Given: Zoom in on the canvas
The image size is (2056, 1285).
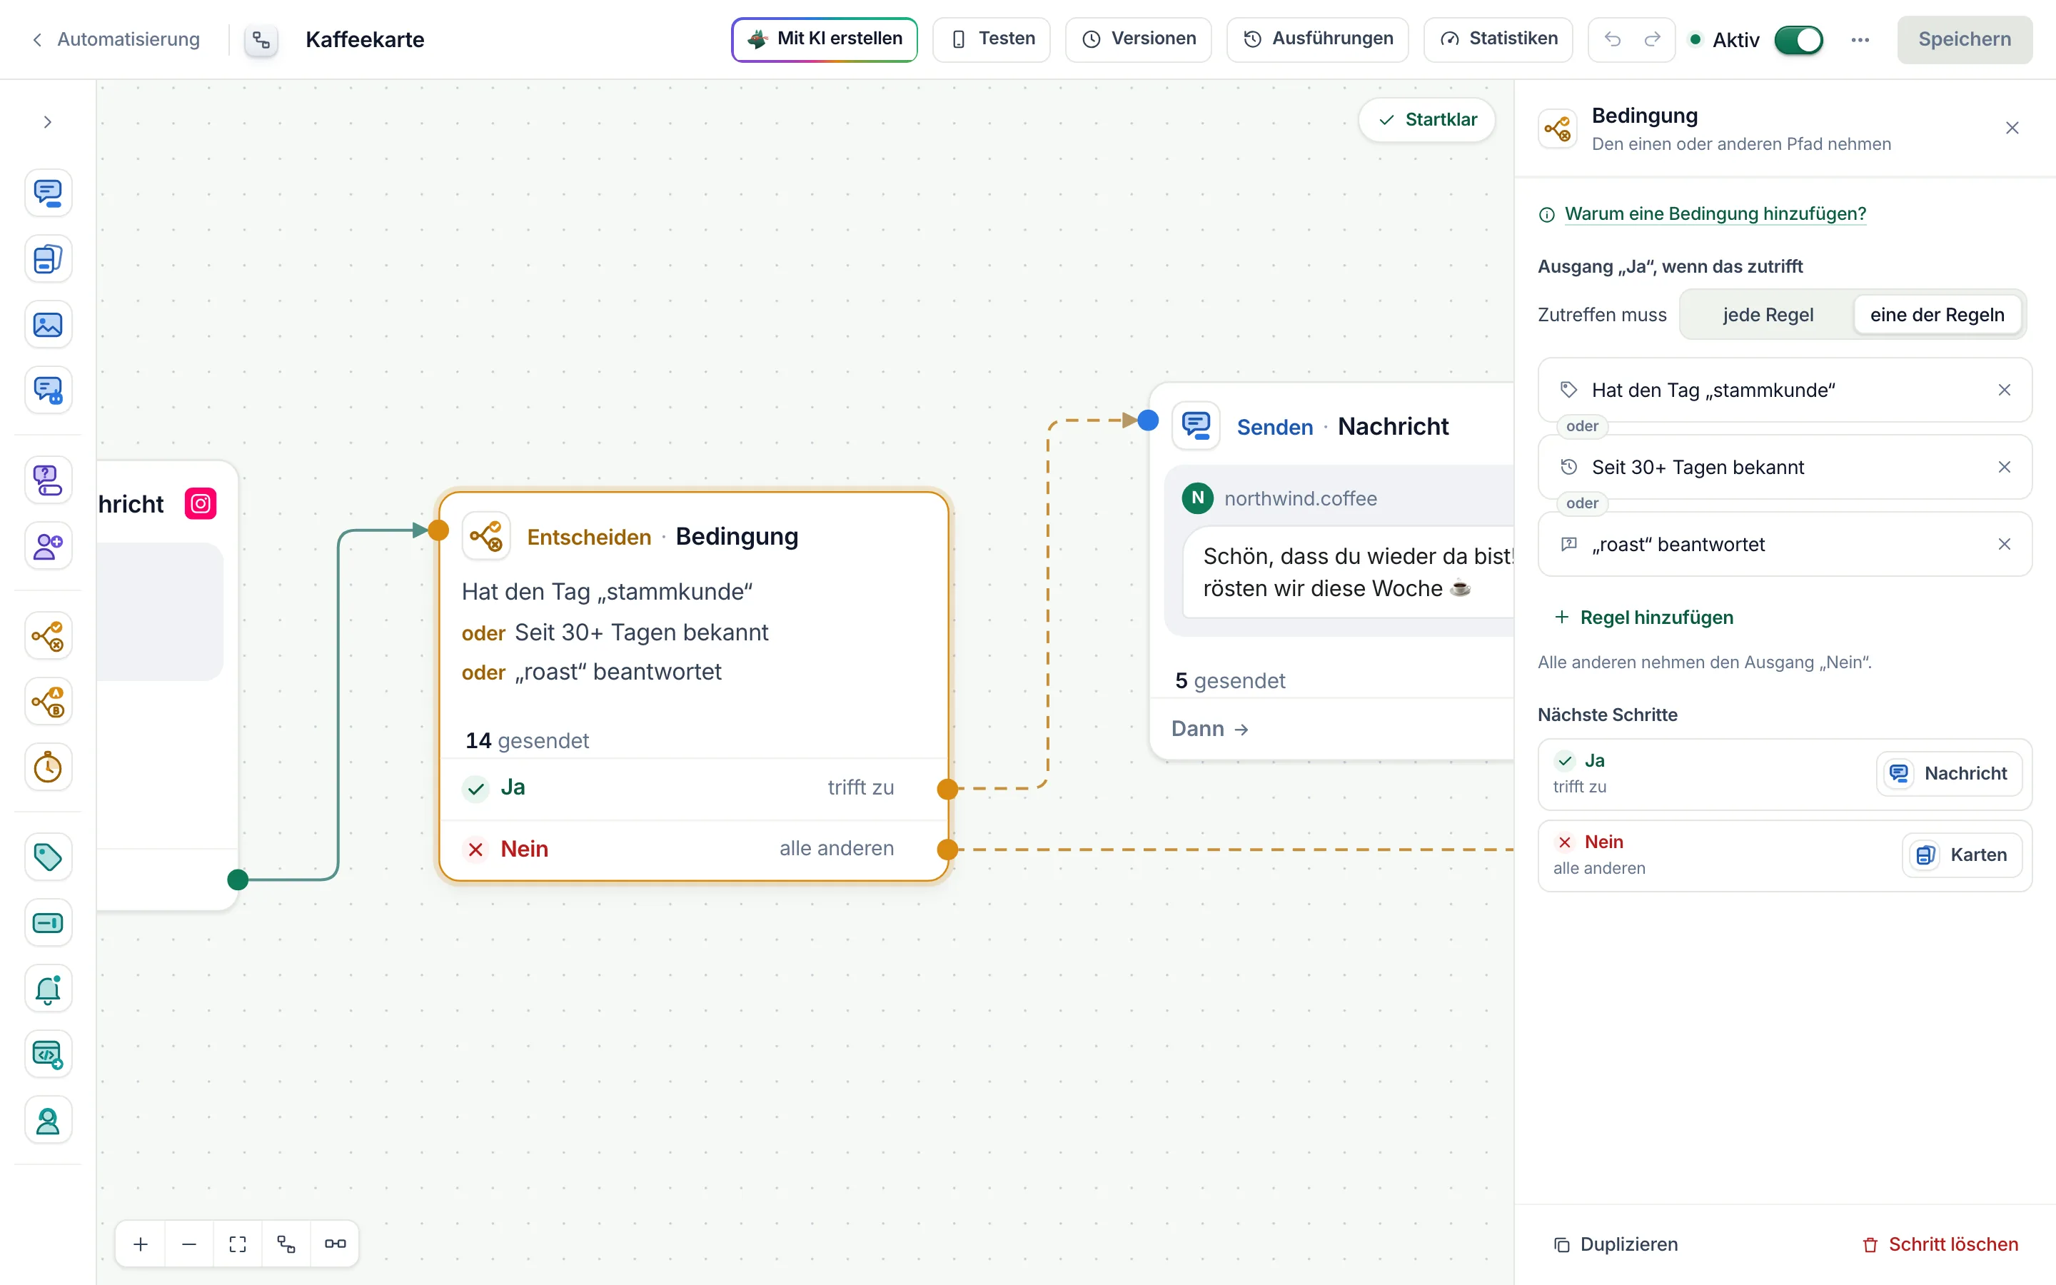Looking at the screenshot, I should coord(141,1244).
